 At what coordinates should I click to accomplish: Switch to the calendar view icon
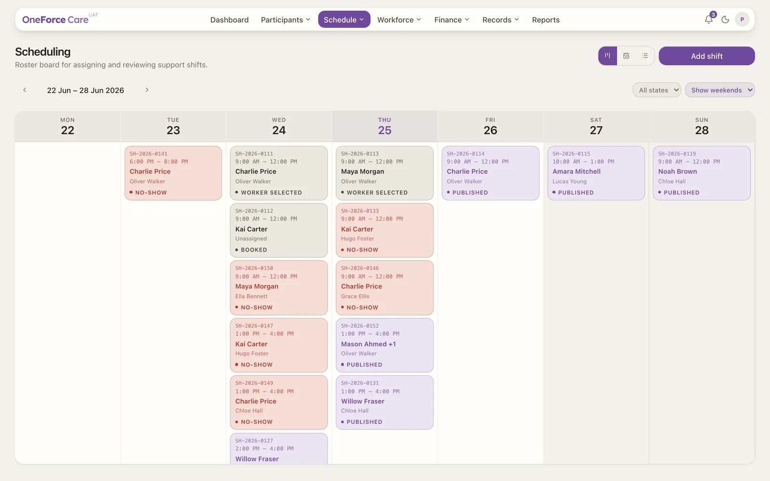coord(626,56)
